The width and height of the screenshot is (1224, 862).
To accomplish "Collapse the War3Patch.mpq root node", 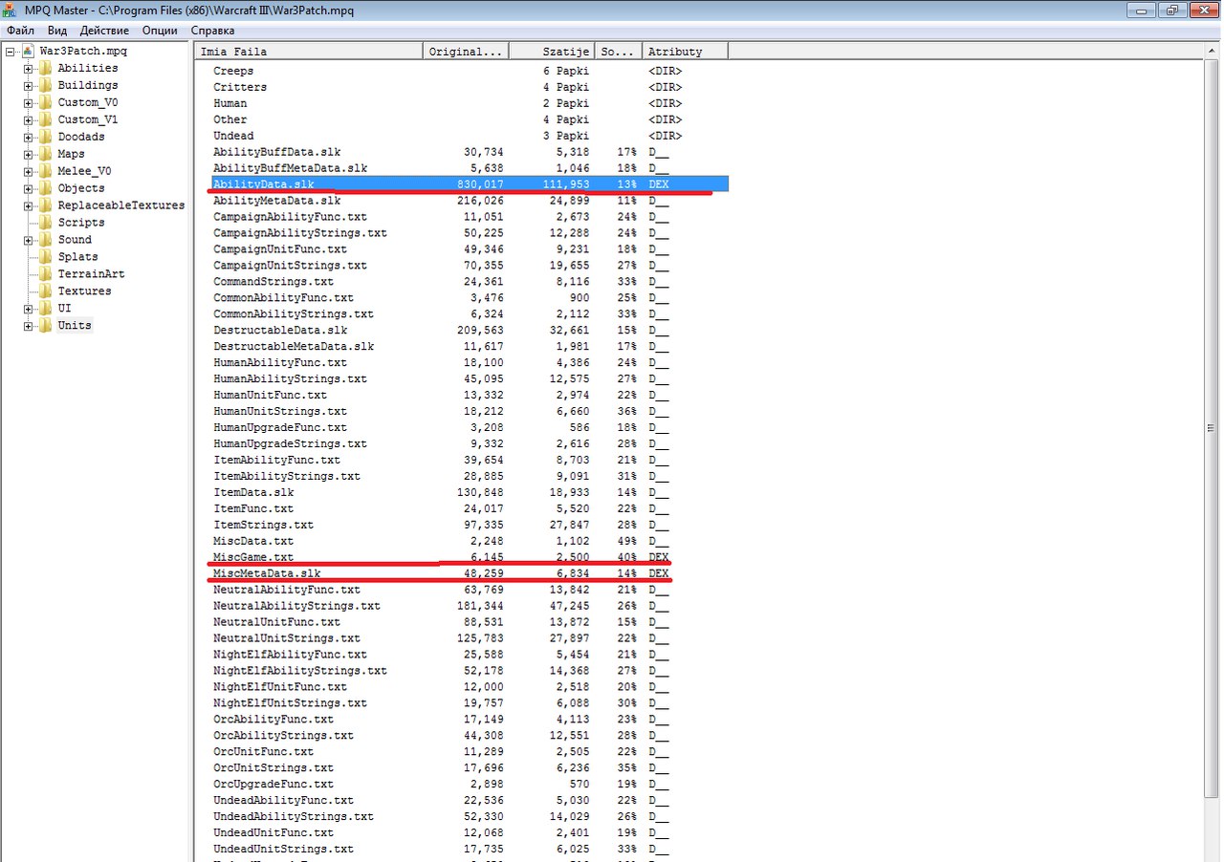I will [x=11, y=51].
